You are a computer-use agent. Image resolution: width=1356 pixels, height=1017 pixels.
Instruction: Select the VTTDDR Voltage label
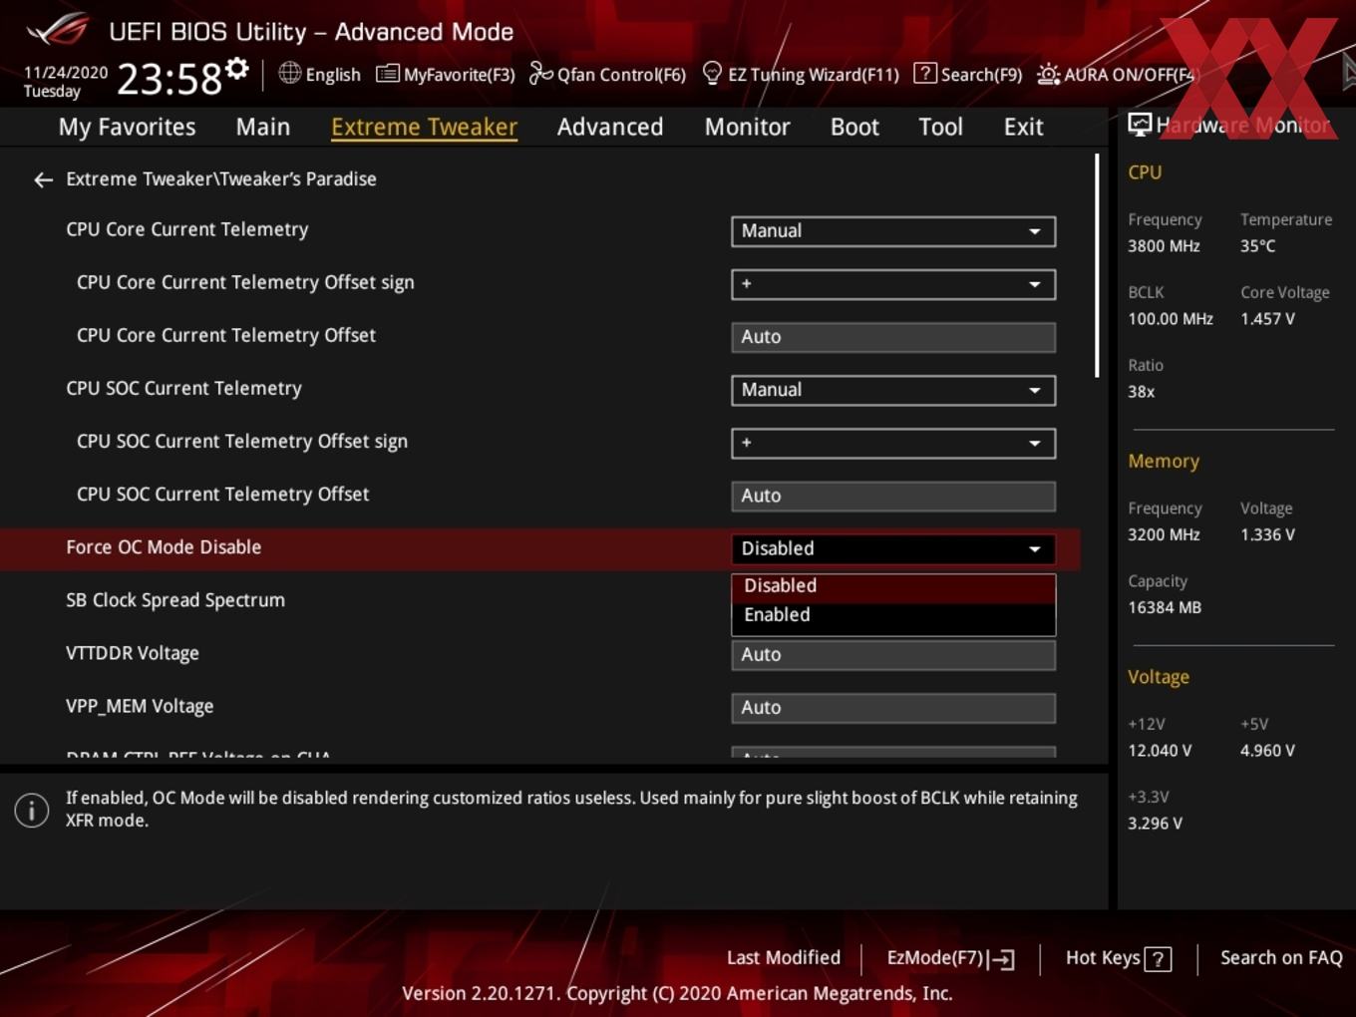pyautogui.click(x=133, y=653)
